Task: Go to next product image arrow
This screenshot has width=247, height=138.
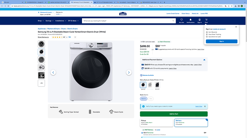Action: pyautogui.click(x=129, y=72)
